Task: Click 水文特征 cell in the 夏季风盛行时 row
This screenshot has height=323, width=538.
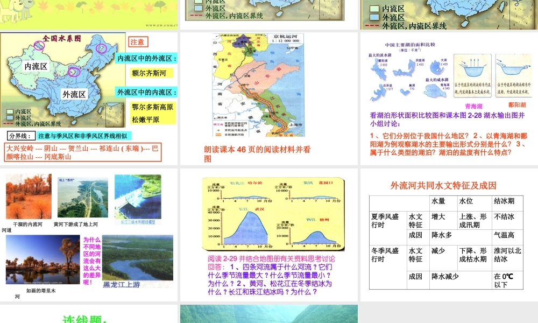Action: click(x=418, y=220)
